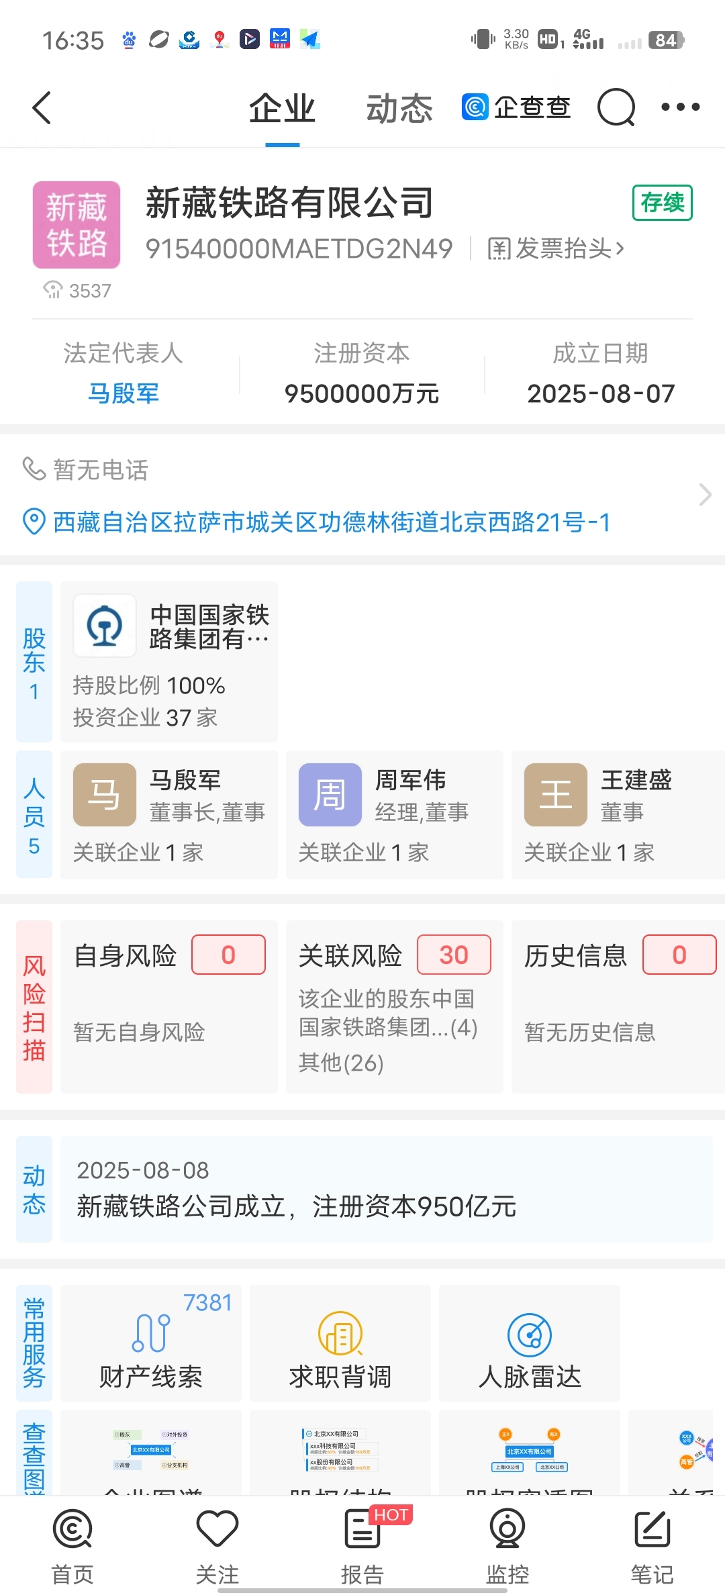Open 常用服务 section label

coord(34,1343)
